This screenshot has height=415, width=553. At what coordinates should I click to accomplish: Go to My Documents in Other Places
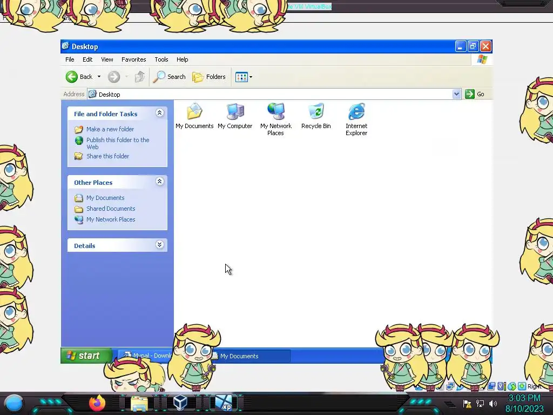coord(105,198)
